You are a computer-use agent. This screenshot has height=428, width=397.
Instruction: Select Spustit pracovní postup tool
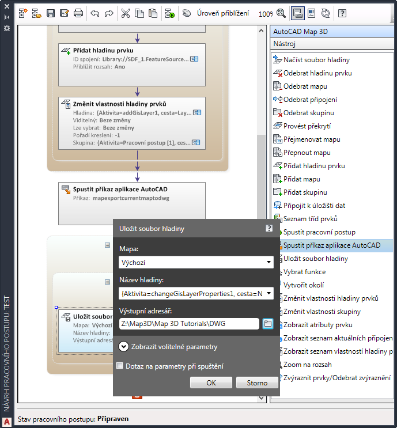pyautogui.click(x=317, y=232)
